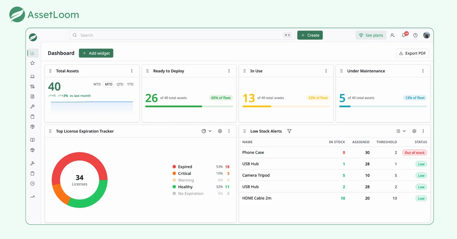Sort by the IN STOCK column header
This screenshot has width=457, height=239.
(337, 142)
